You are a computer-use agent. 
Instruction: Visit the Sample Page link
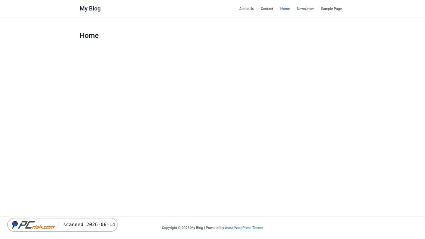(x=331, y=9)
